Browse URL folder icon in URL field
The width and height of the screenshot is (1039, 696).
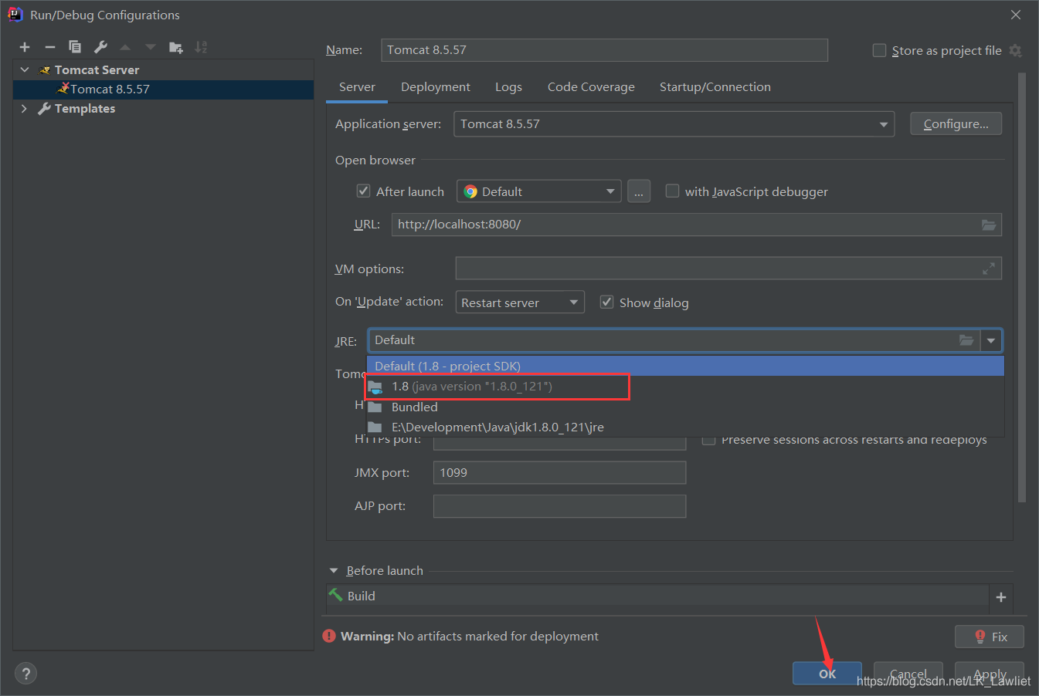[x=989, y=225]
